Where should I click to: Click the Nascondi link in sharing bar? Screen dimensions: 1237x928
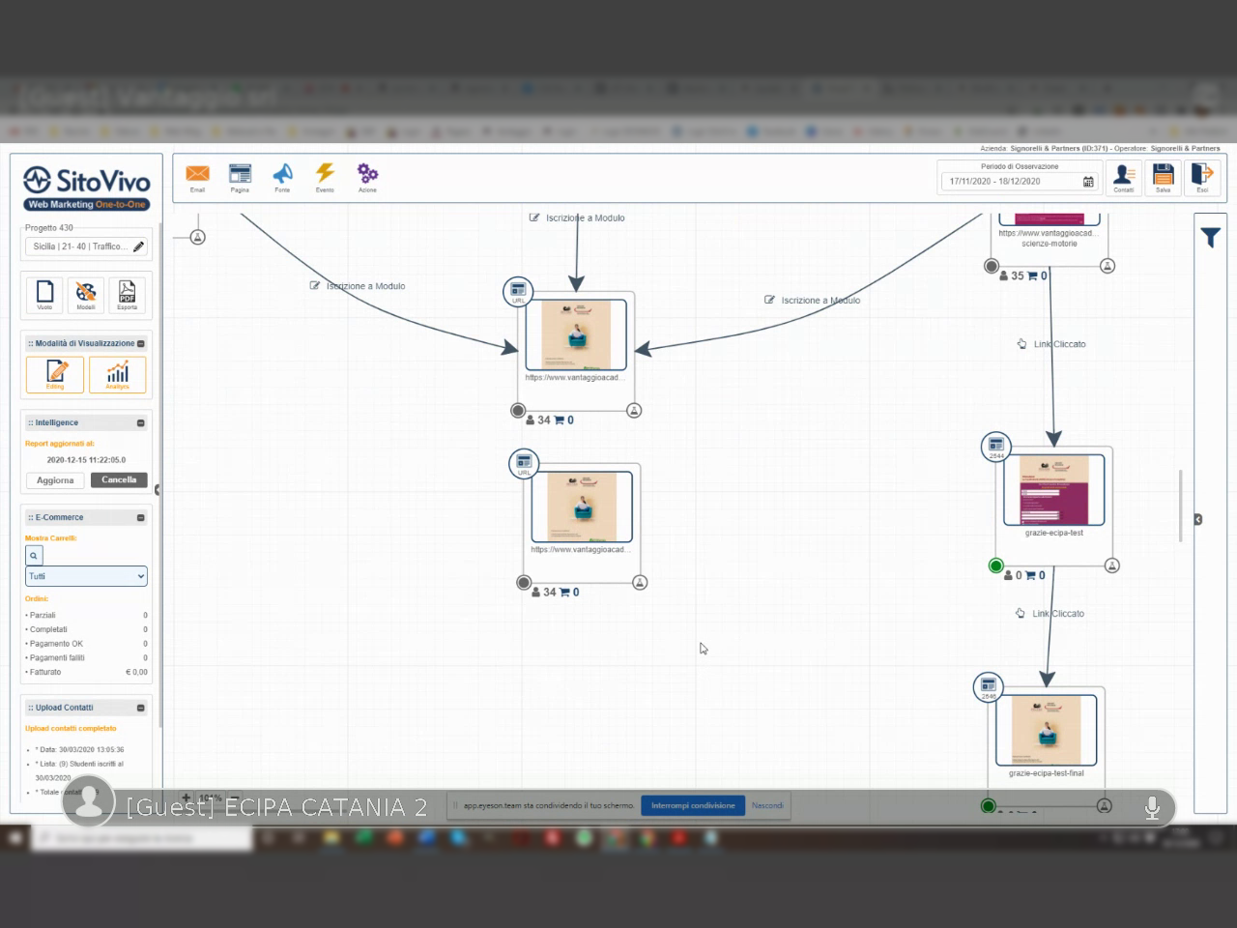click(x=767, y=805)
